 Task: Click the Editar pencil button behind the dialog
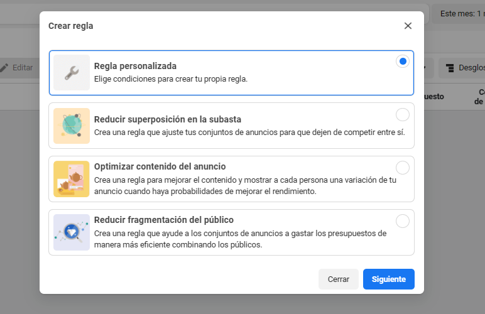(19, 68)
